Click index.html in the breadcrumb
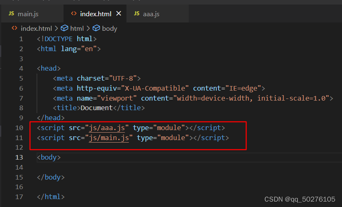Screen dimensions: 342x207 pyautogui.click(x=36, y=29)
